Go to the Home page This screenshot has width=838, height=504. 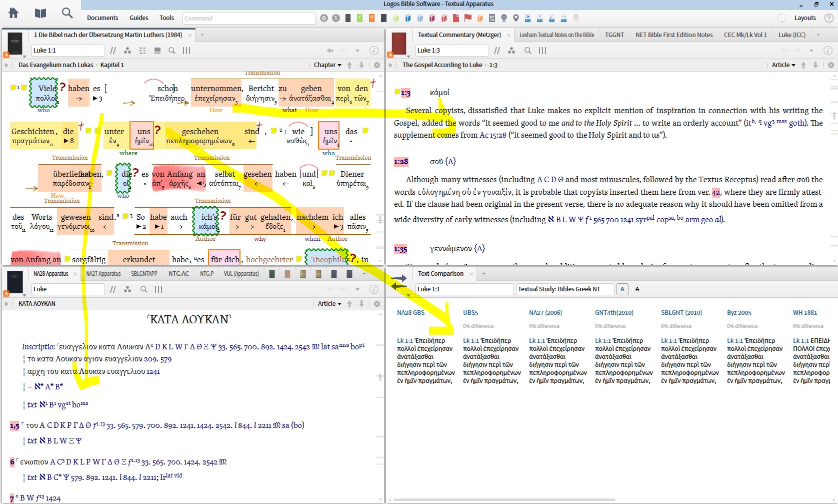point(13,13)
